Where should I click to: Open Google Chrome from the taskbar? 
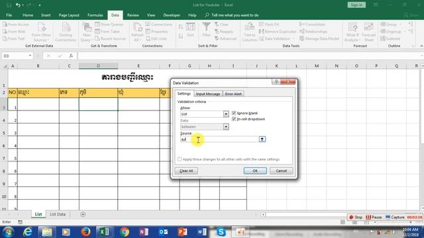coord(125,232)
